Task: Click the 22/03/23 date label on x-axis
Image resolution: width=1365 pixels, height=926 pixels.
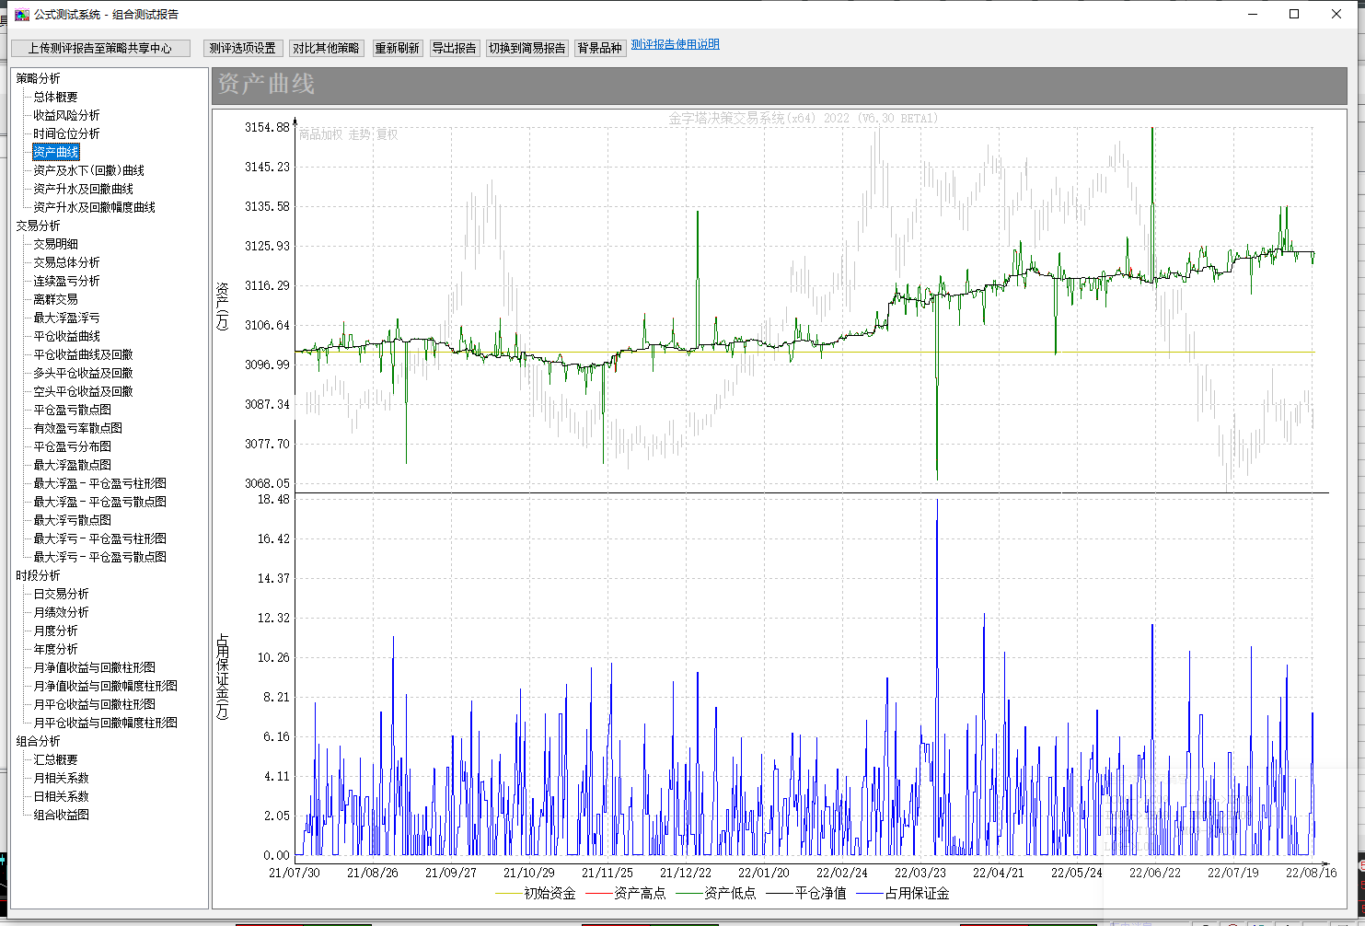Action: click(x=920, y=873)
